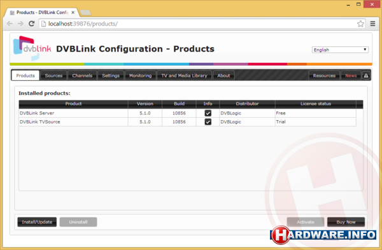Open the warning triangle notification icon

point(366,76)
